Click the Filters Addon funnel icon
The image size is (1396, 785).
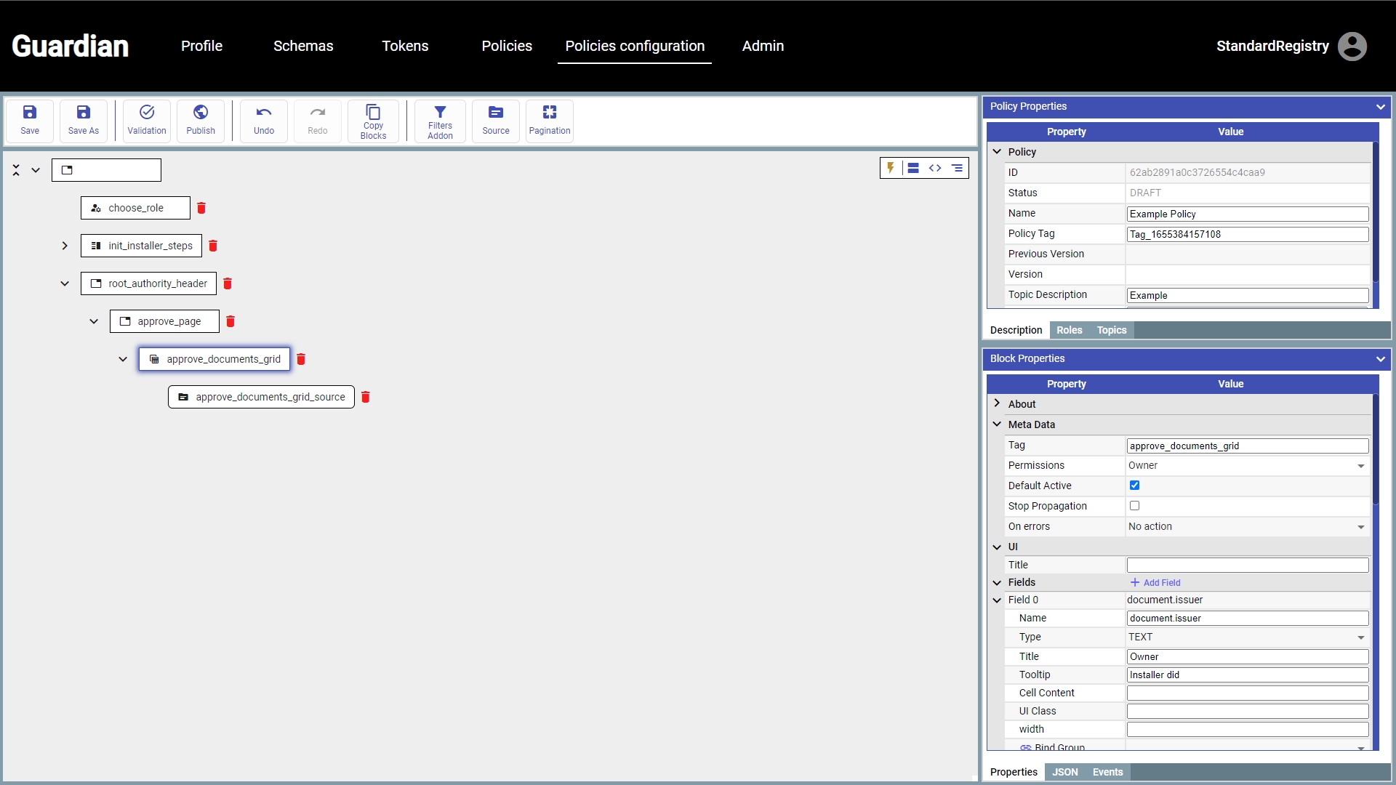coord(440,112)
